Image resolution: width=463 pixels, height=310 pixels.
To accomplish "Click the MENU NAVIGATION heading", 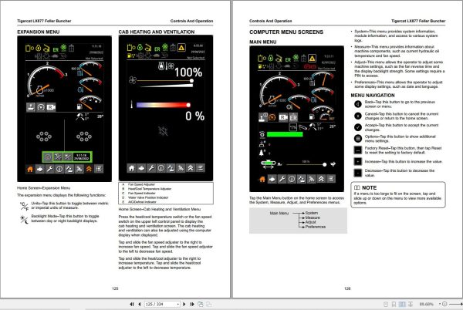I will pos(373,96).
